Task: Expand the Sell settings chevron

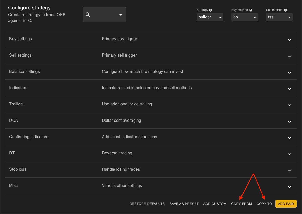Action: [289, 56]
